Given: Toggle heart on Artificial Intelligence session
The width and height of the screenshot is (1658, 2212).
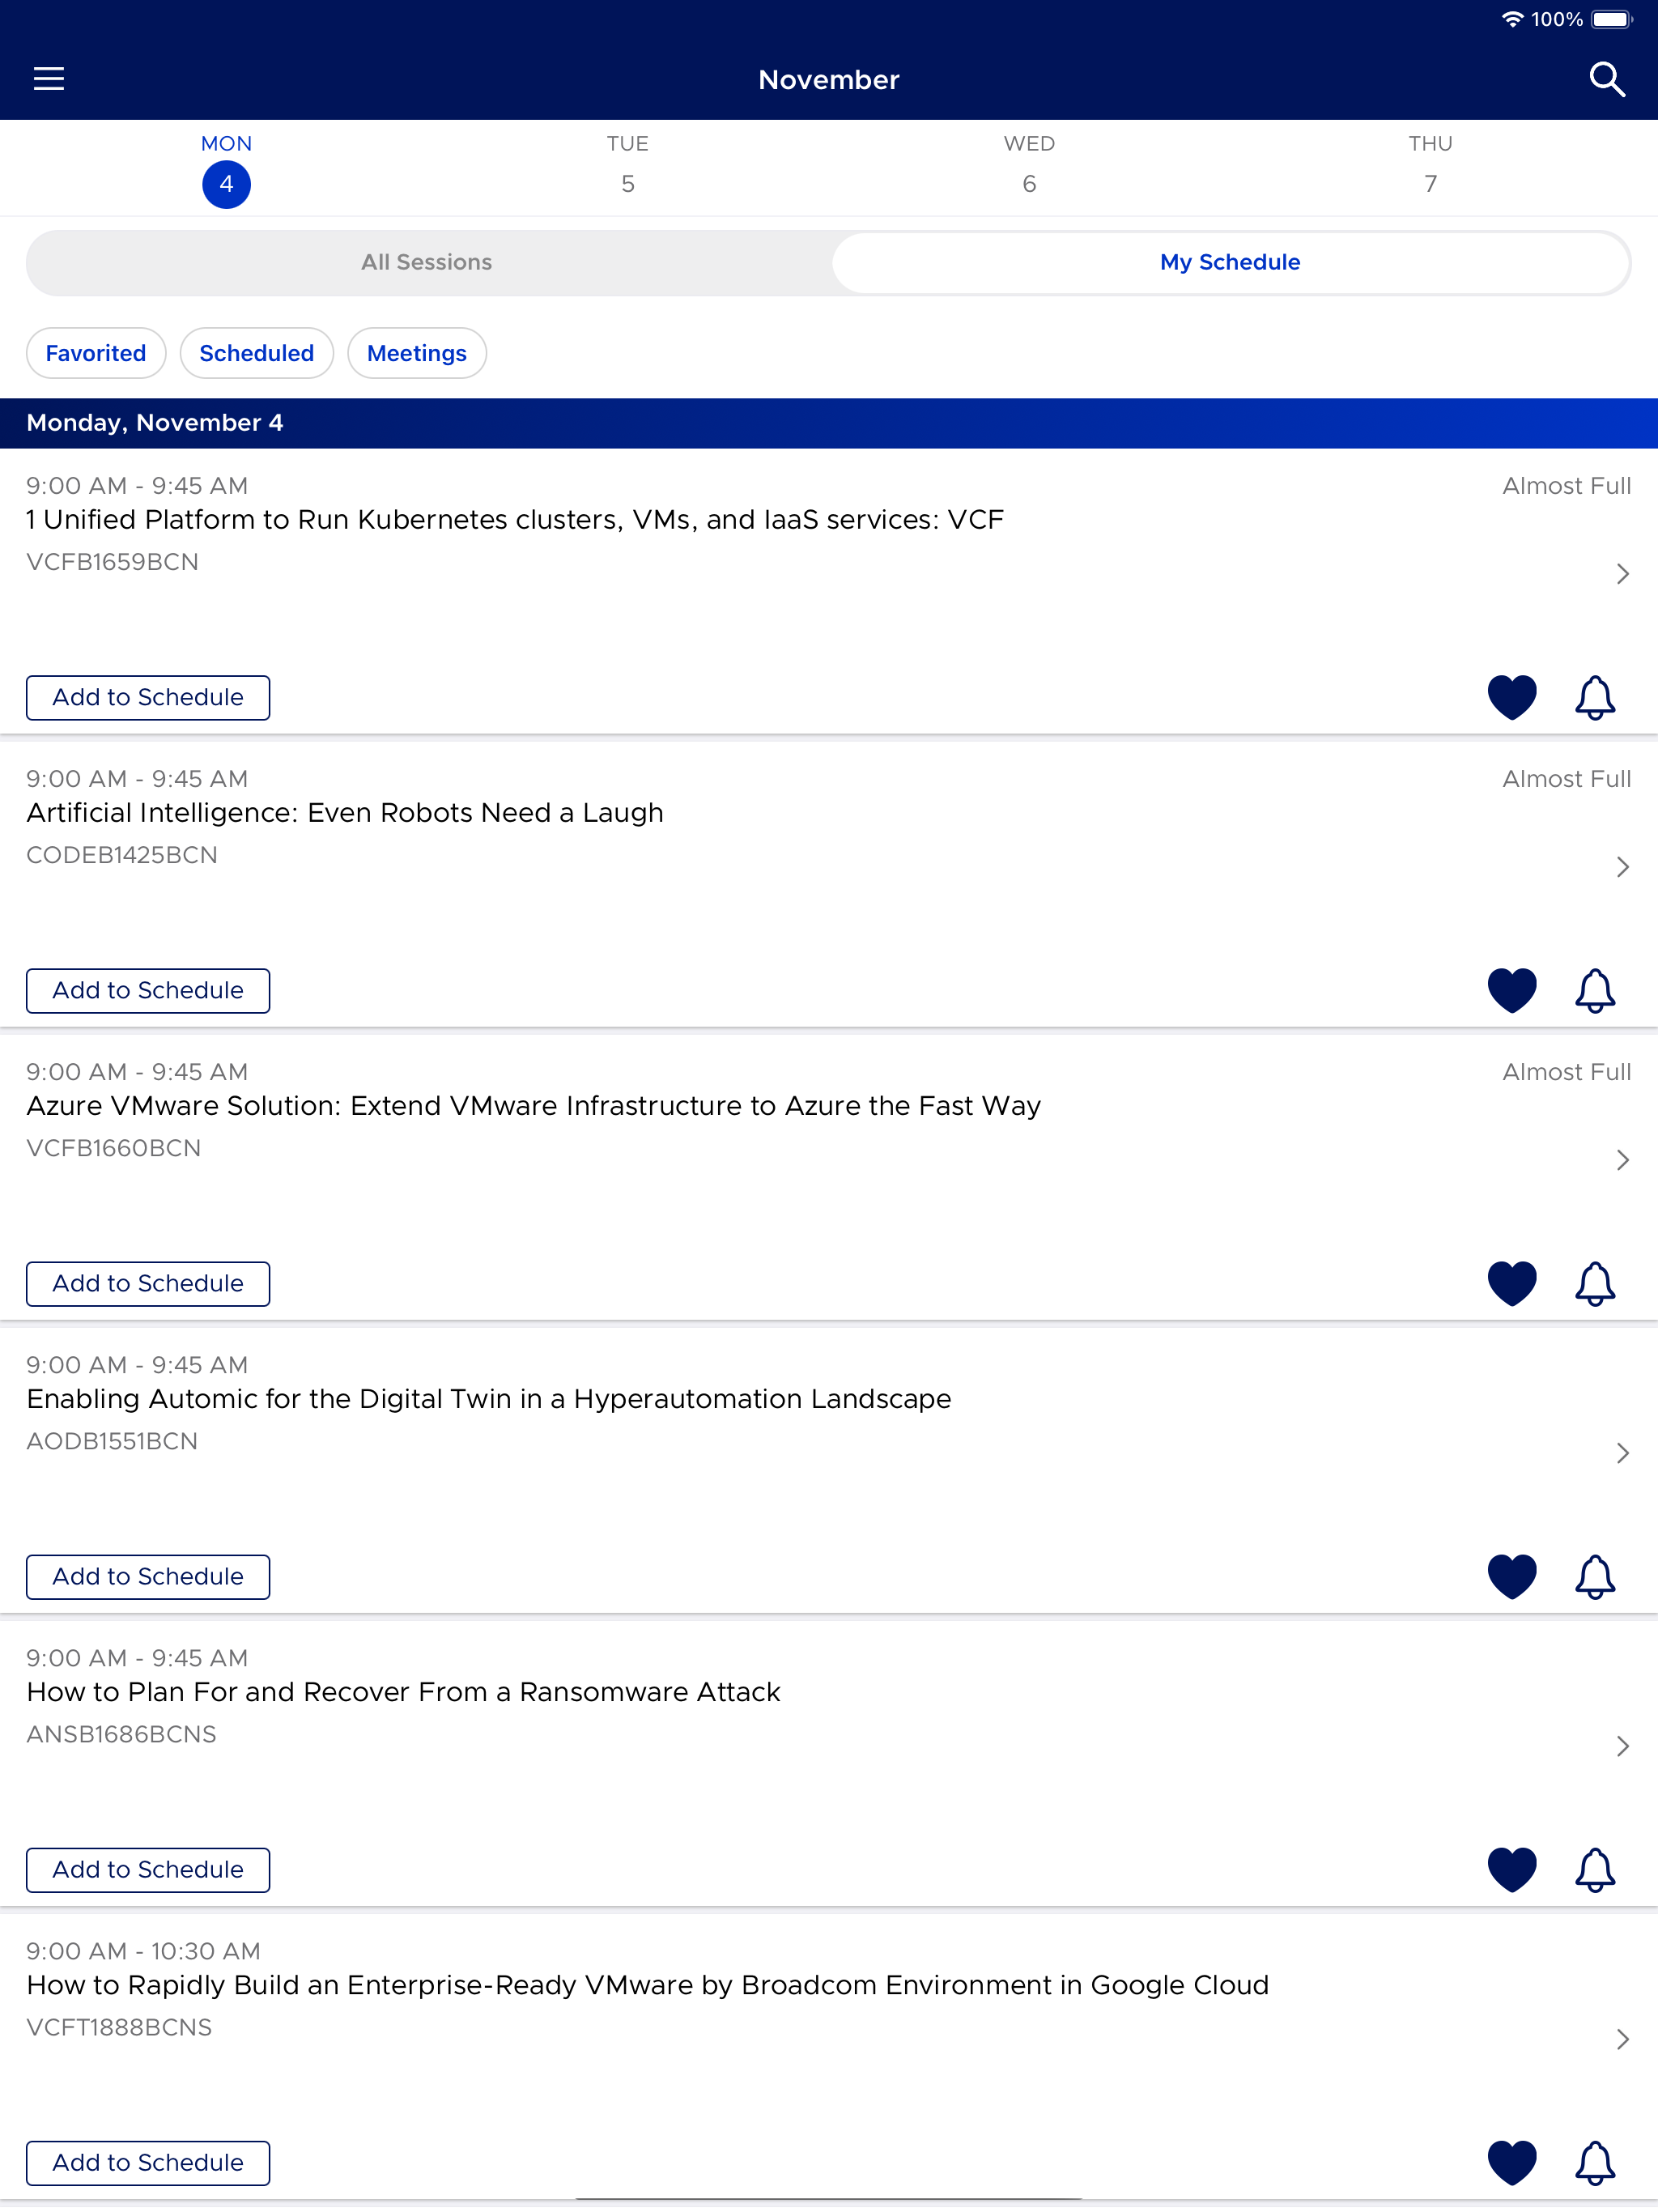Looking at the screenshot, I should tap(1511, 990).
